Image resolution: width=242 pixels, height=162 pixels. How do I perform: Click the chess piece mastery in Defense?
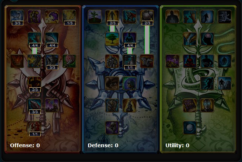(130, 105)
